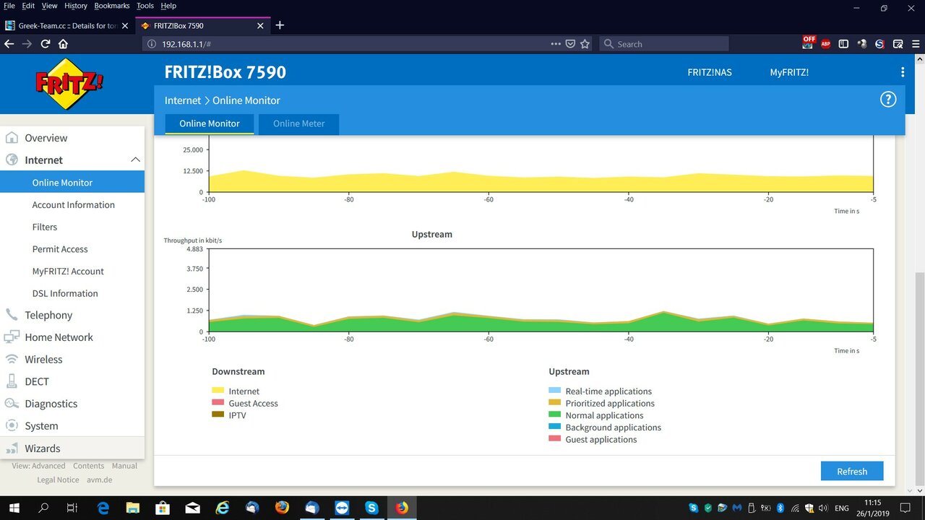Open the Manual link in the footer
Screen dimensions: 925x520
(x=124, y=466)
